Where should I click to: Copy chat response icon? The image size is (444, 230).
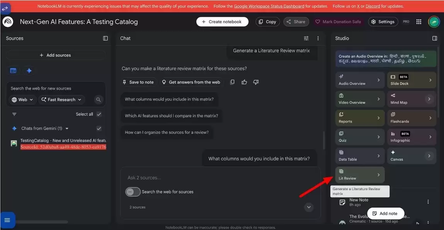tap(232, 82)
